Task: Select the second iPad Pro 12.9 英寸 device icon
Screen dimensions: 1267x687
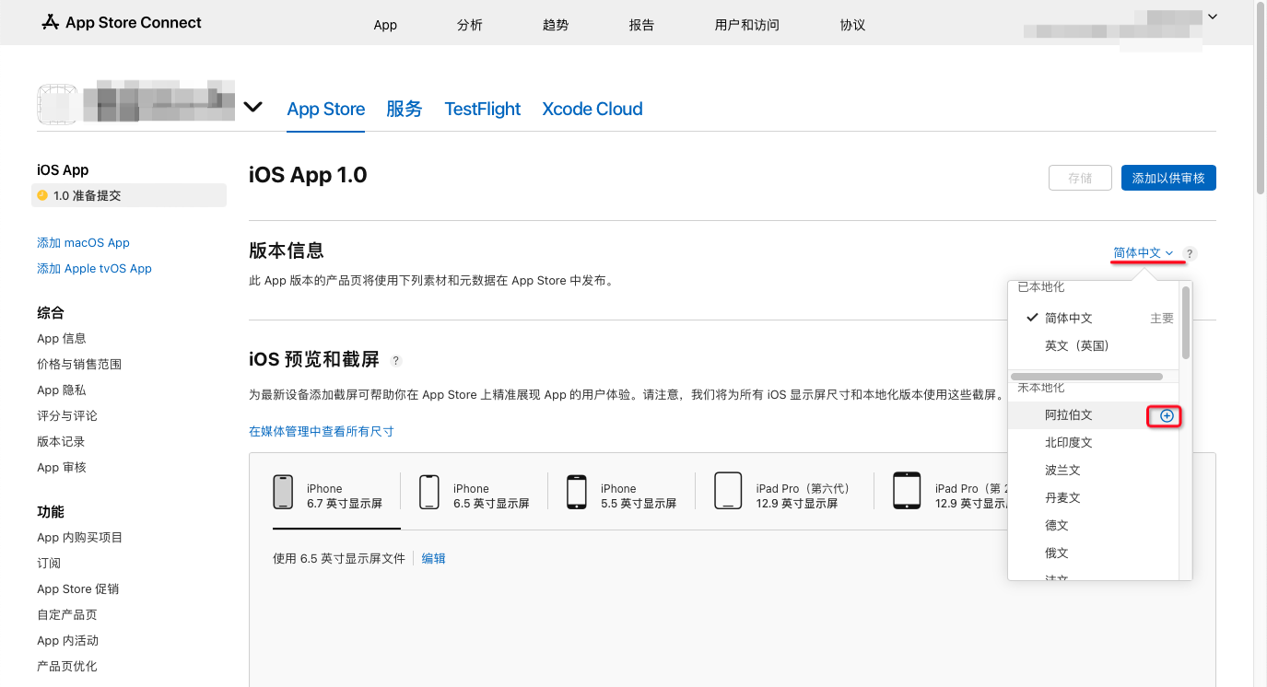Action: 907,491
